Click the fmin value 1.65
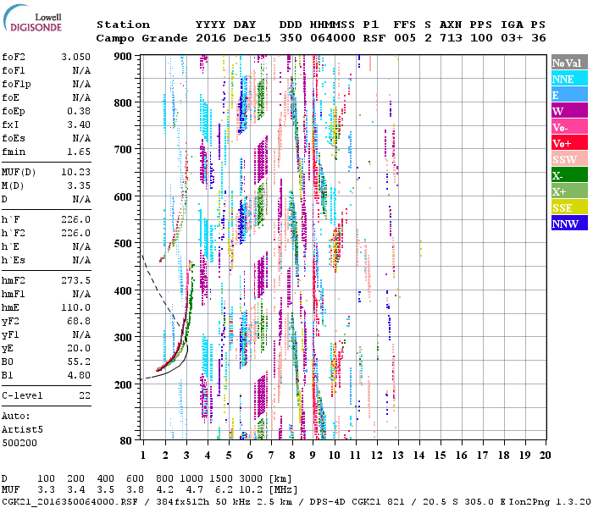Image resolution: width=593 pixels, height=508 pixels. (79, 152)
